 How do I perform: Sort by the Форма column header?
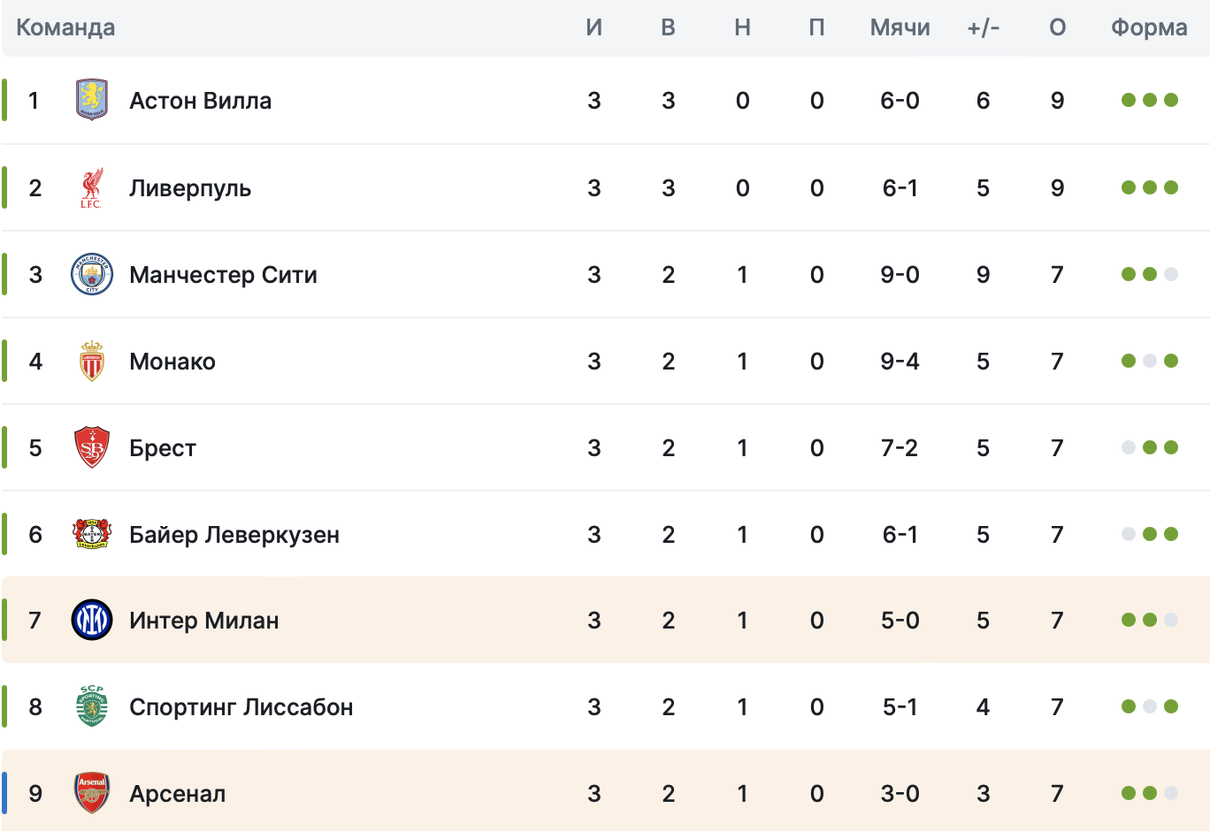(x=1149, y=27)
